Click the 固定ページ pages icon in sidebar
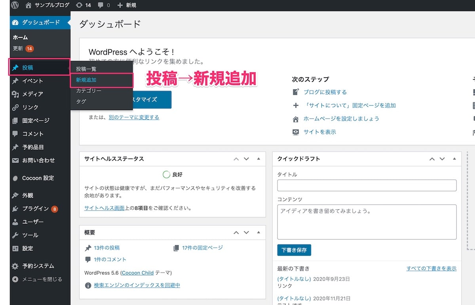The image size is (475, 305). 15,121
